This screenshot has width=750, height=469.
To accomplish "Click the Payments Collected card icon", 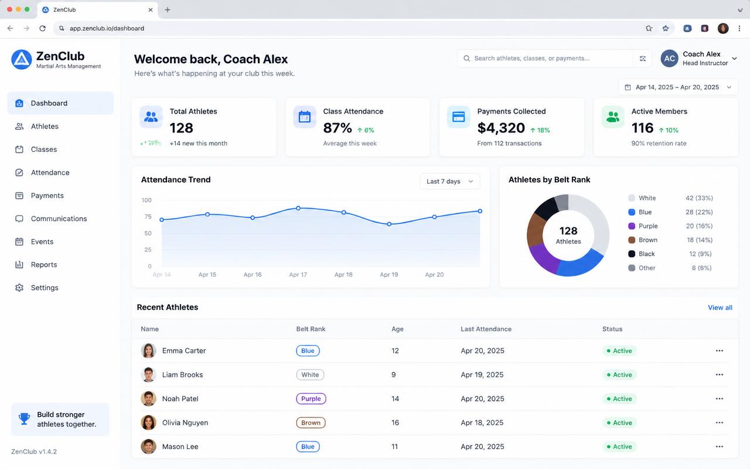I will click(x=458, y=117).
